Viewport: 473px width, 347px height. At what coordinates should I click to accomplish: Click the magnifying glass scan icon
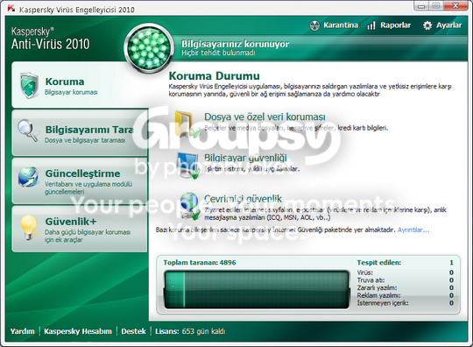tap(28, 131)
